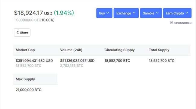Click the $351,094,431,682 USD market cap value

click(x=34, y=61)
